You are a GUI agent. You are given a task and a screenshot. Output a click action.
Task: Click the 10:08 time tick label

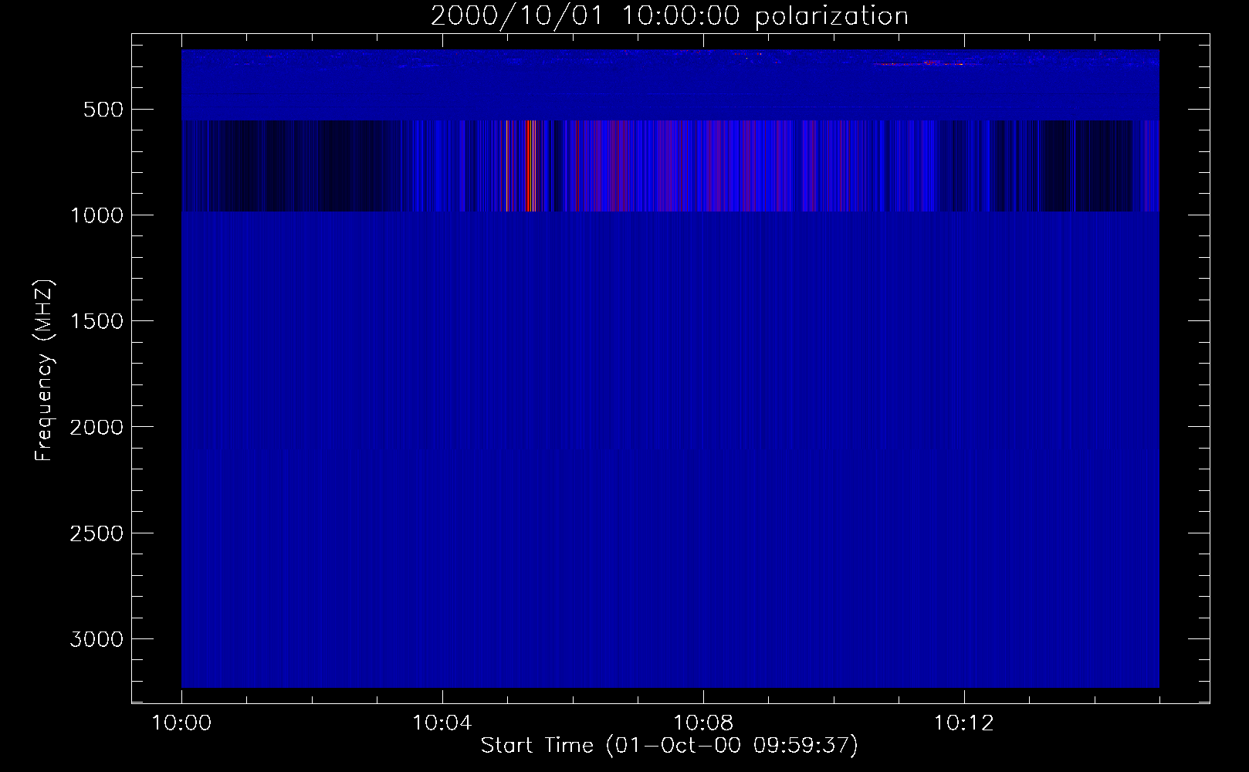point(703,723)
